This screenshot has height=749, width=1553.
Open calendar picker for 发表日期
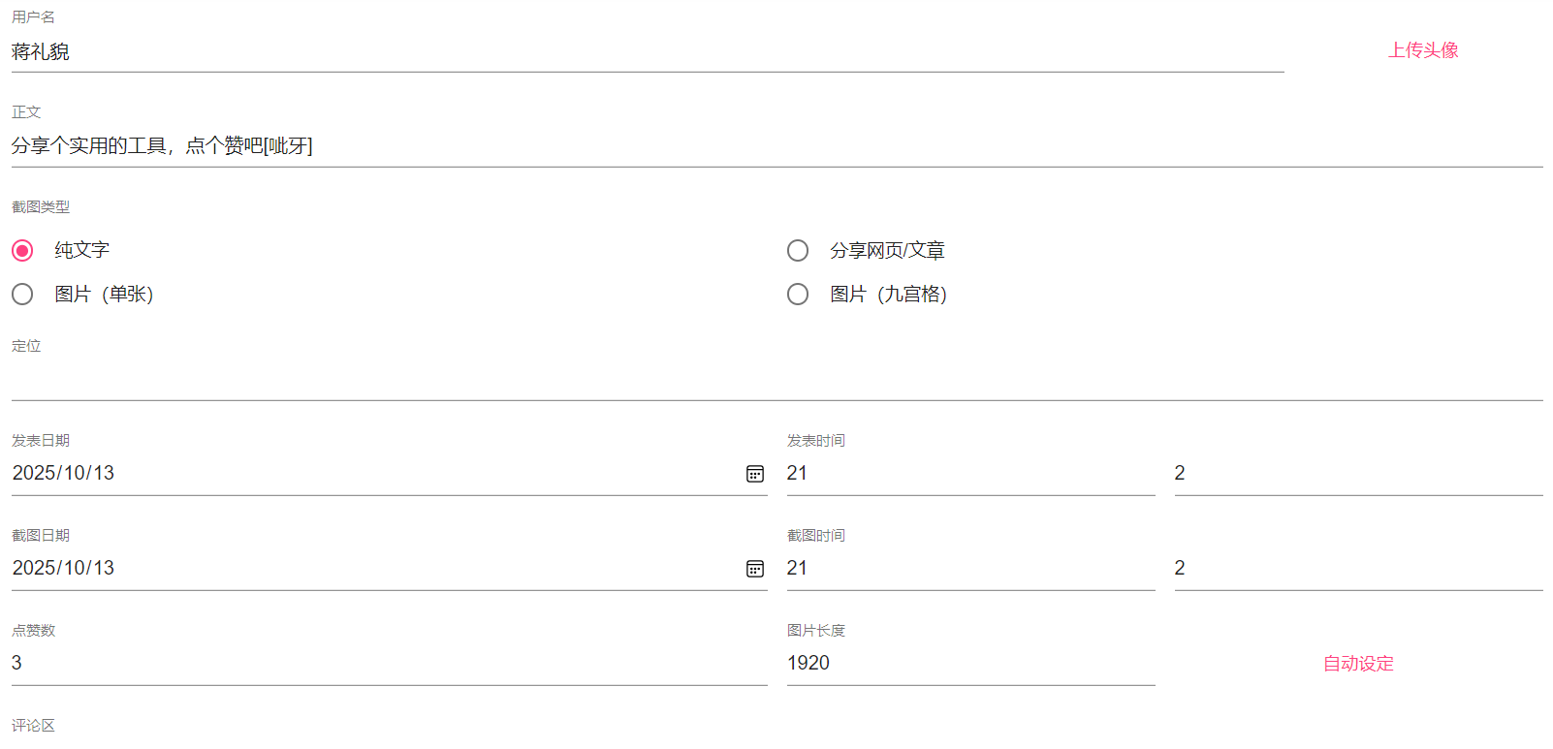(755, 474)
